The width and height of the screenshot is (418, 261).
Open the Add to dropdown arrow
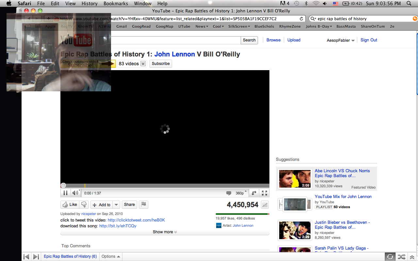116,205
